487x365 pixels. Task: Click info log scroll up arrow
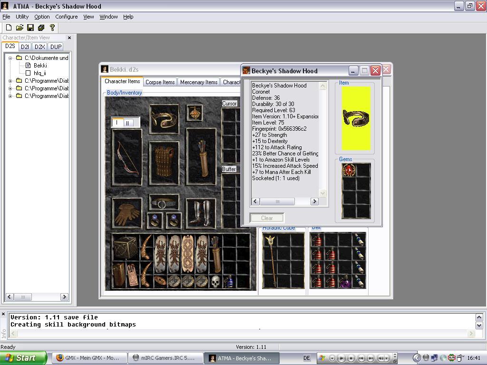(479, 317)
